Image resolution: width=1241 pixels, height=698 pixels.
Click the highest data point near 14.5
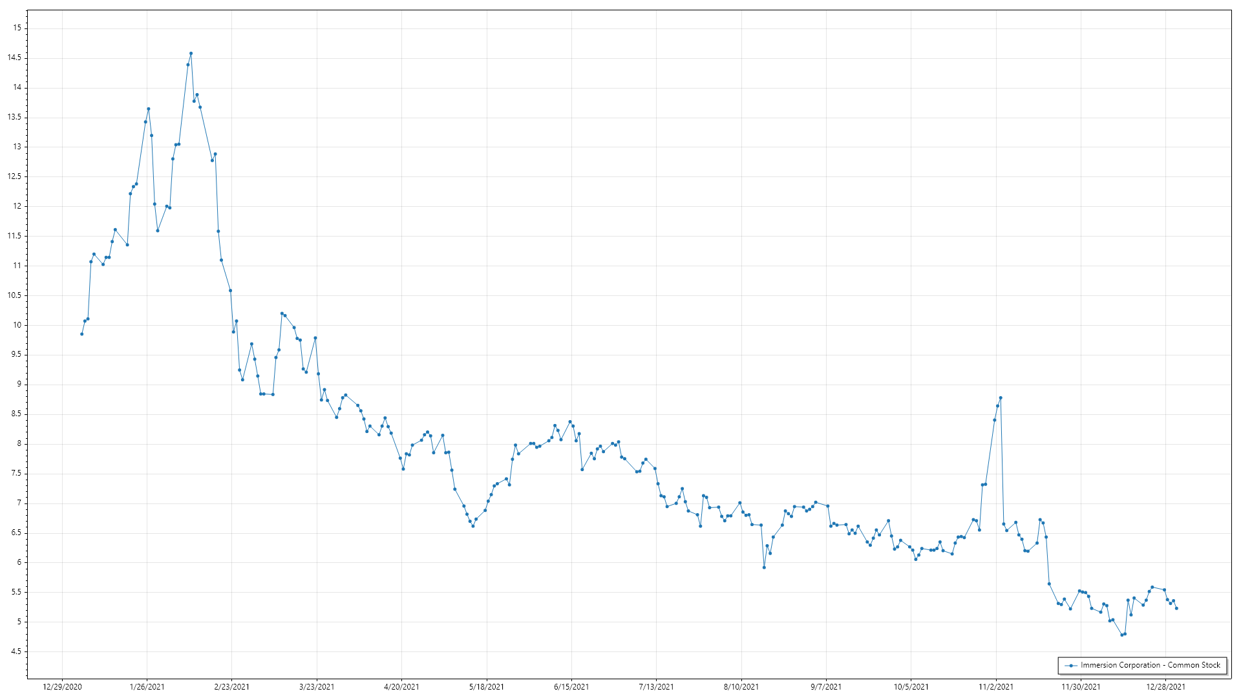pyautogui.click(x=191, y=54)
